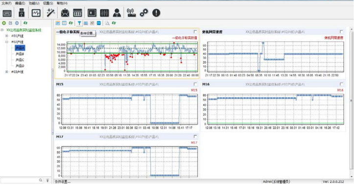Click the search box below the tree
The image size is (354, 185).
click(x=20, y=180)
